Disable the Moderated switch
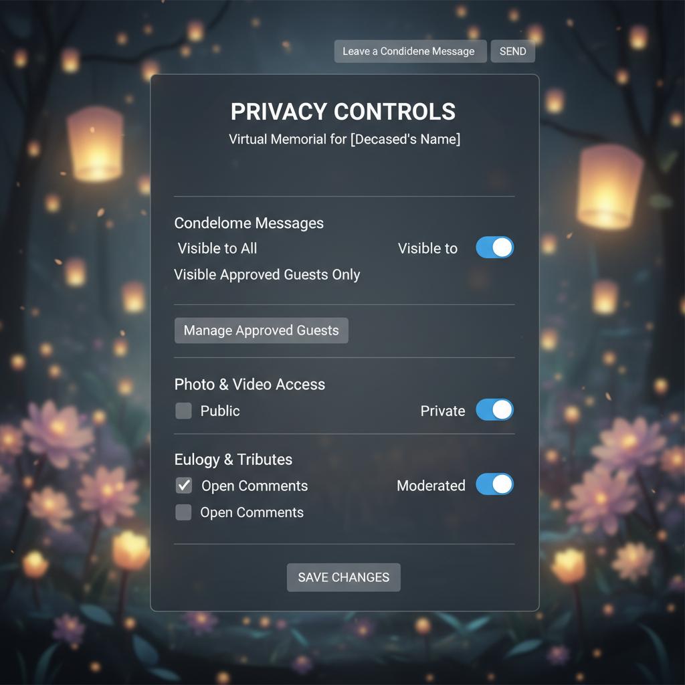 pos(494,484)
